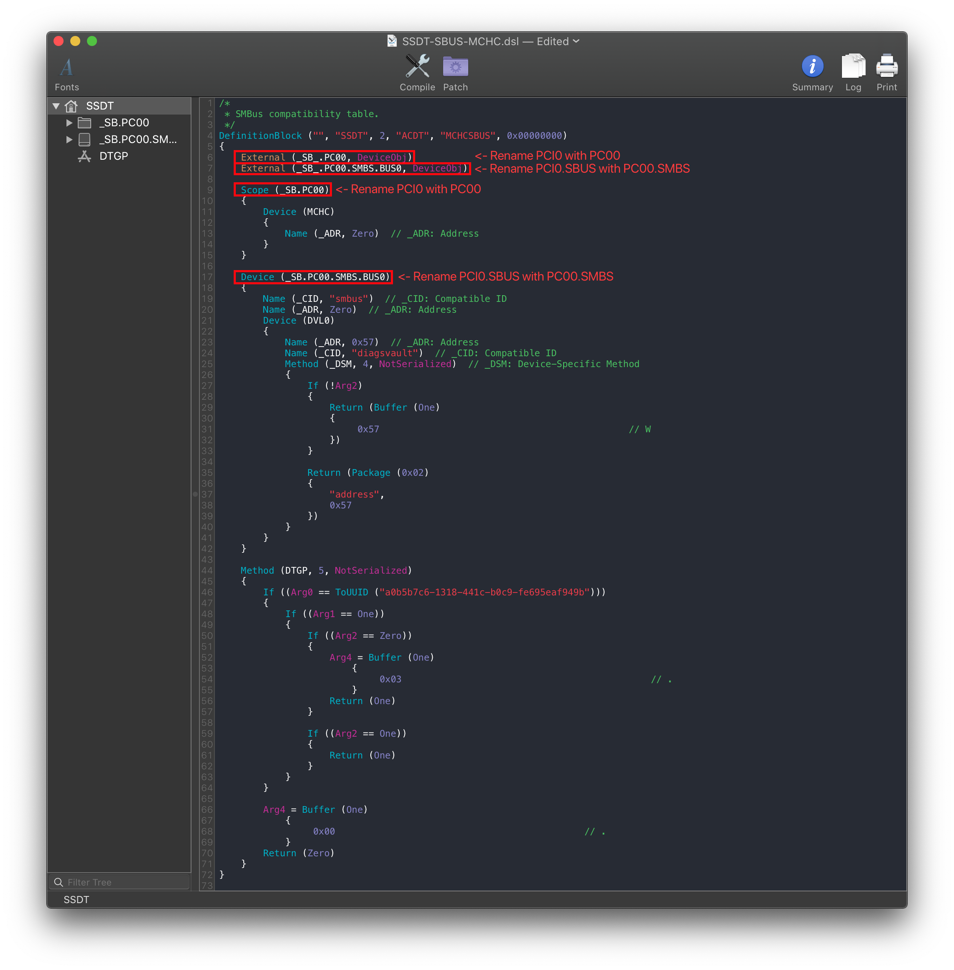
Task: Expand the _SB.PC00 scope node
Action: click(x=69, y=123)
